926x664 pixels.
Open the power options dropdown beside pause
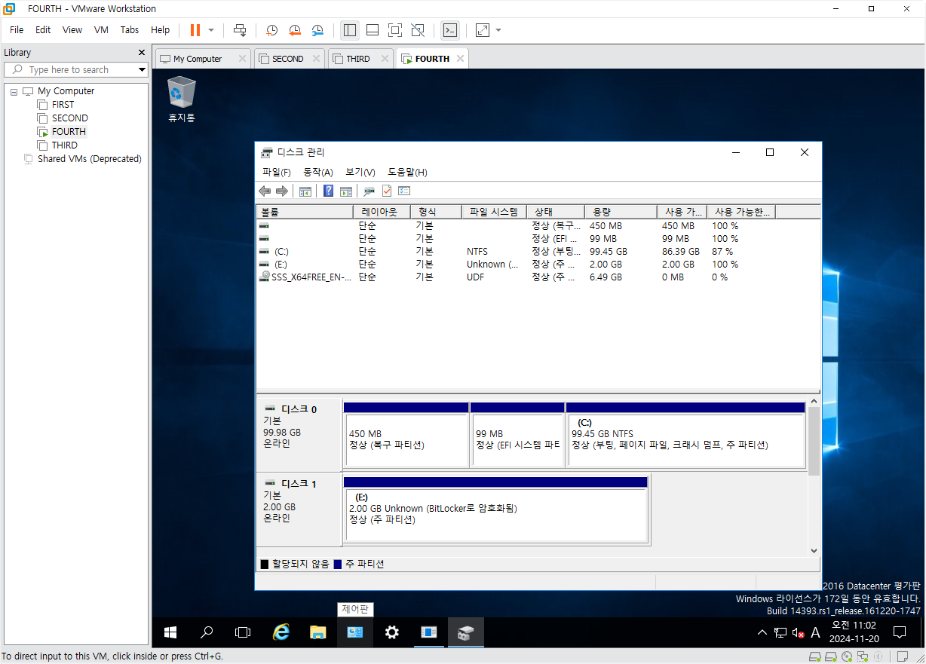pos(211,30)
